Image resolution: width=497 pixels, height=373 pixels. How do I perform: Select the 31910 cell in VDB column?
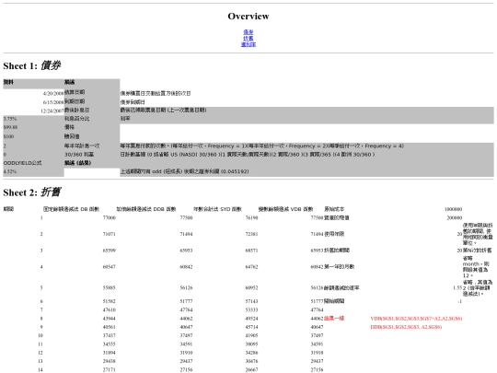pyautogui.click(x=317, y=353)
